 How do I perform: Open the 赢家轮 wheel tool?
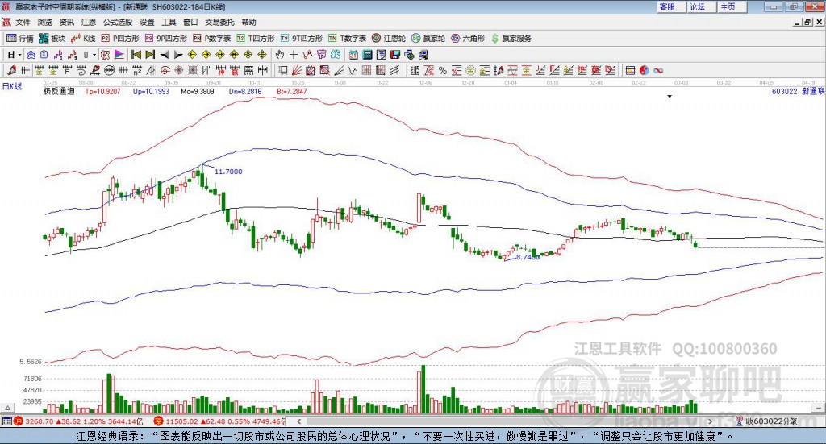[428, 39]
